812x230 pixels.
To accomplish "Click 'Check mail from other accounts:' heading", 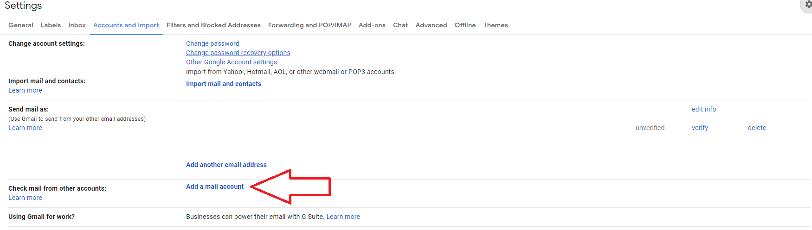I will (57, 188).
